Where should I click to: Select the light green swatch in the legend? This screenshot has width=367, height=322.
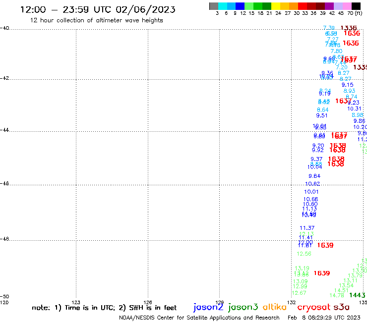click(249, 6)
